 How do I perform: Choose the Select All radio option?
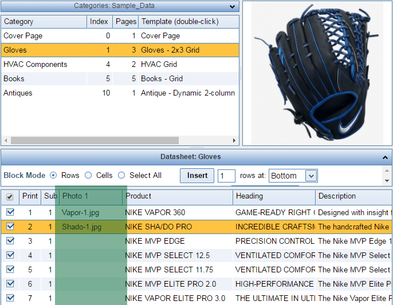pos(121,175)
